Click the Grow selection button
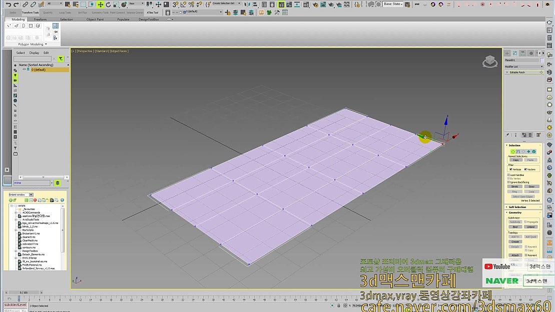 pos(531,186)
